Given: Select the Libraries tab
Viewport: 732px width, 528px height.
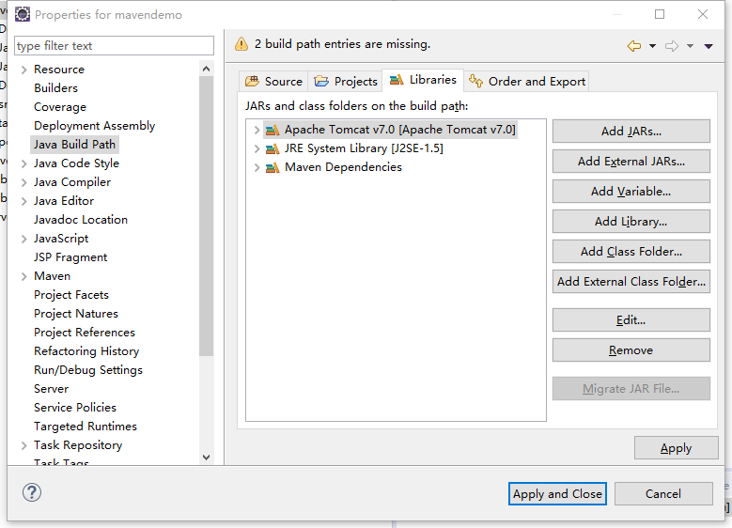Looking at the screenshot, I should tap(423, 80).
